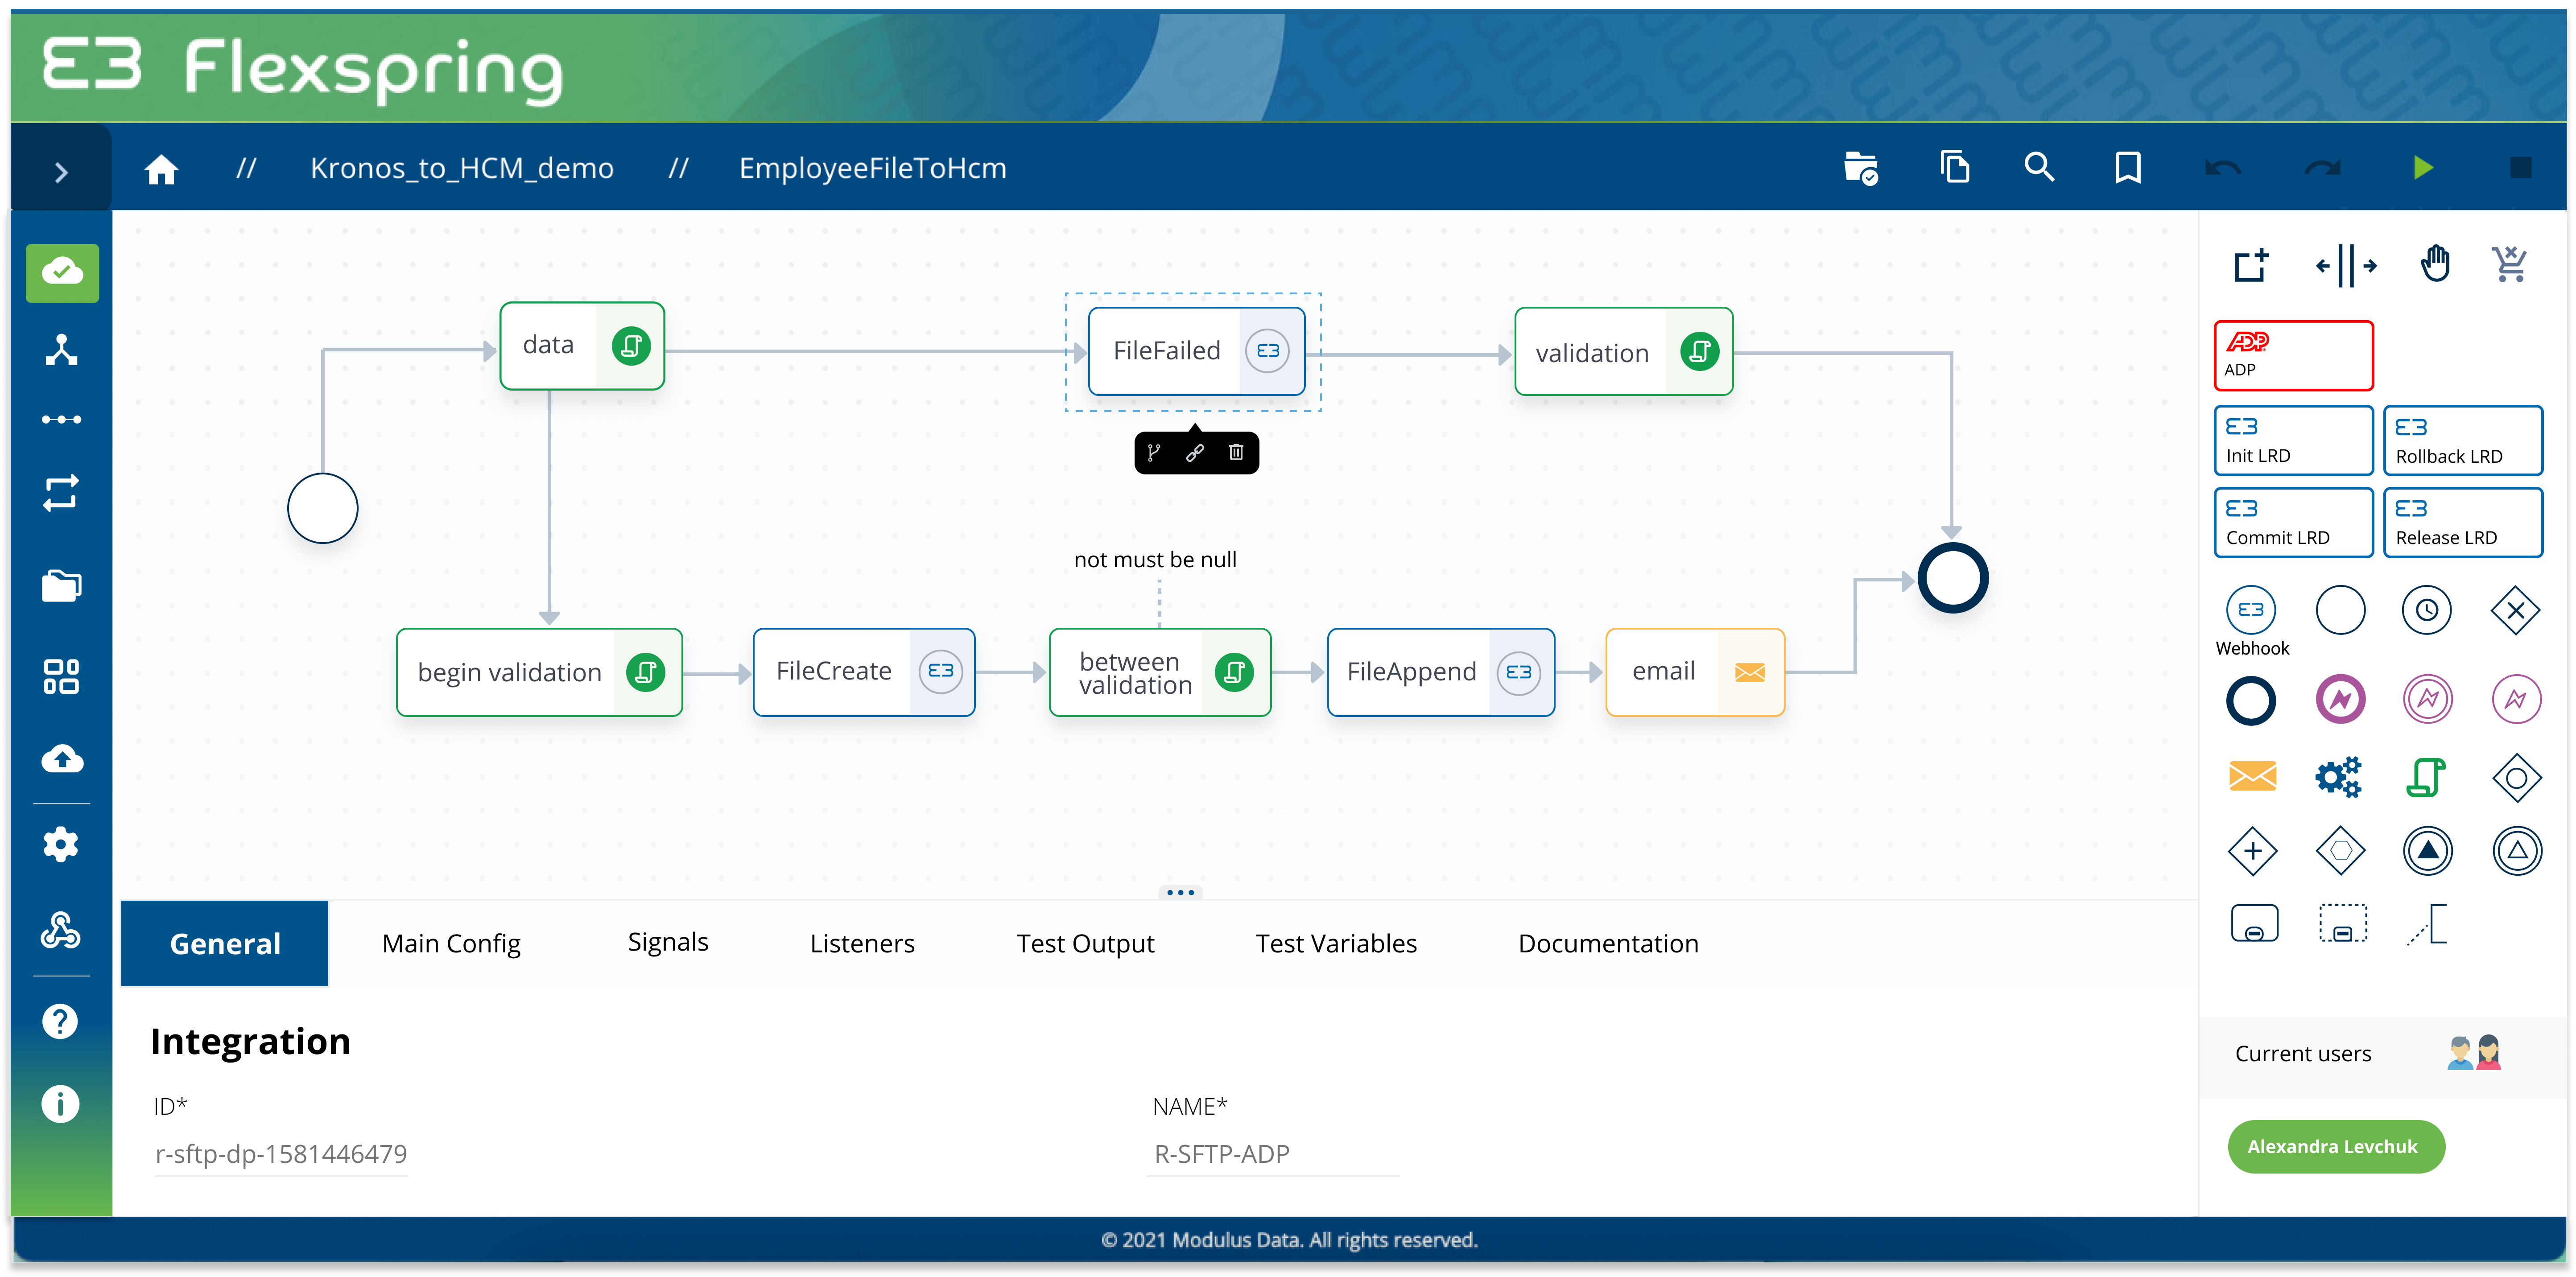Click the green cloud check sidebar icon
Screen dimensions: 2576x1277
tap(62, 272)
